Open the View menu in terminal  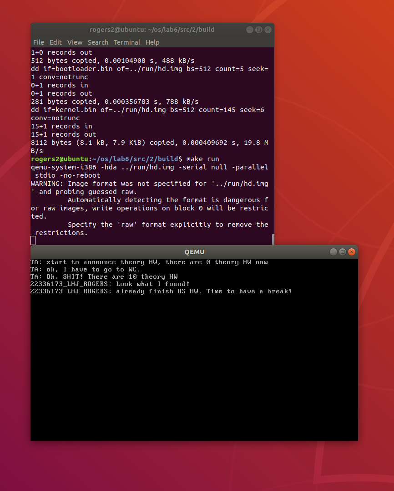click(75, 42)
